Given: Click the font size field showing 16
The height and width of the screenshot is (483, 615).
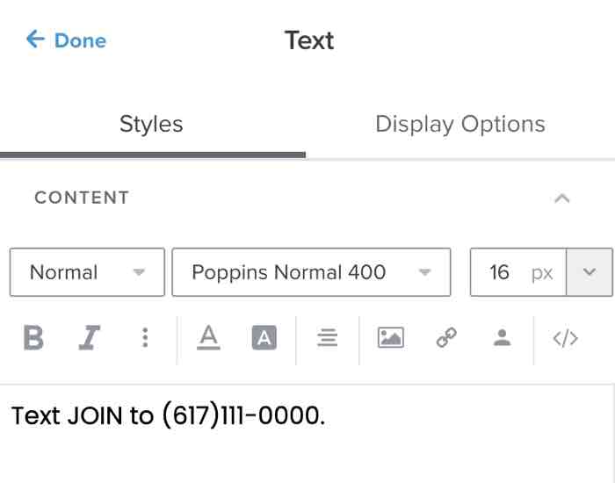Looking at the screenshot, I should pyautogui.click(x=500, y=272).
